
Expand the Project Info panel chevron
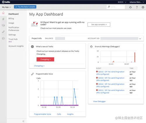click(140, 39)
